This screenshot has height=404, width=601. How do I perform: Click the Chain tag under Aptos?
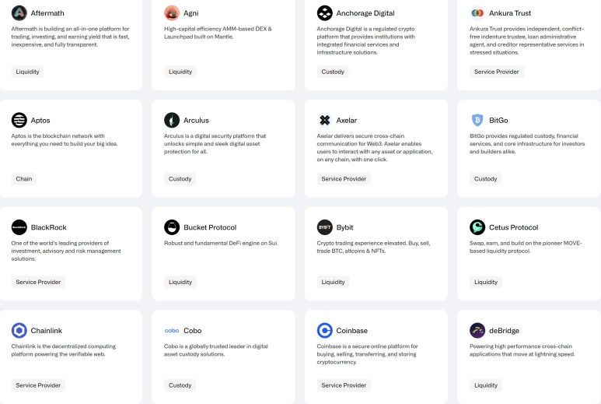24,179
